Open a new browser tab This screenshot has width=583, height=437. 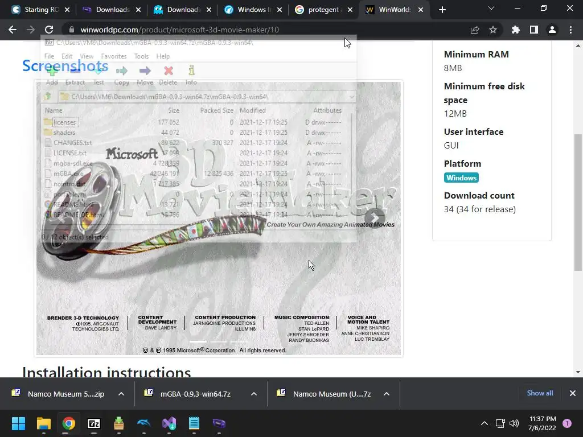click(x=442, y=10)
